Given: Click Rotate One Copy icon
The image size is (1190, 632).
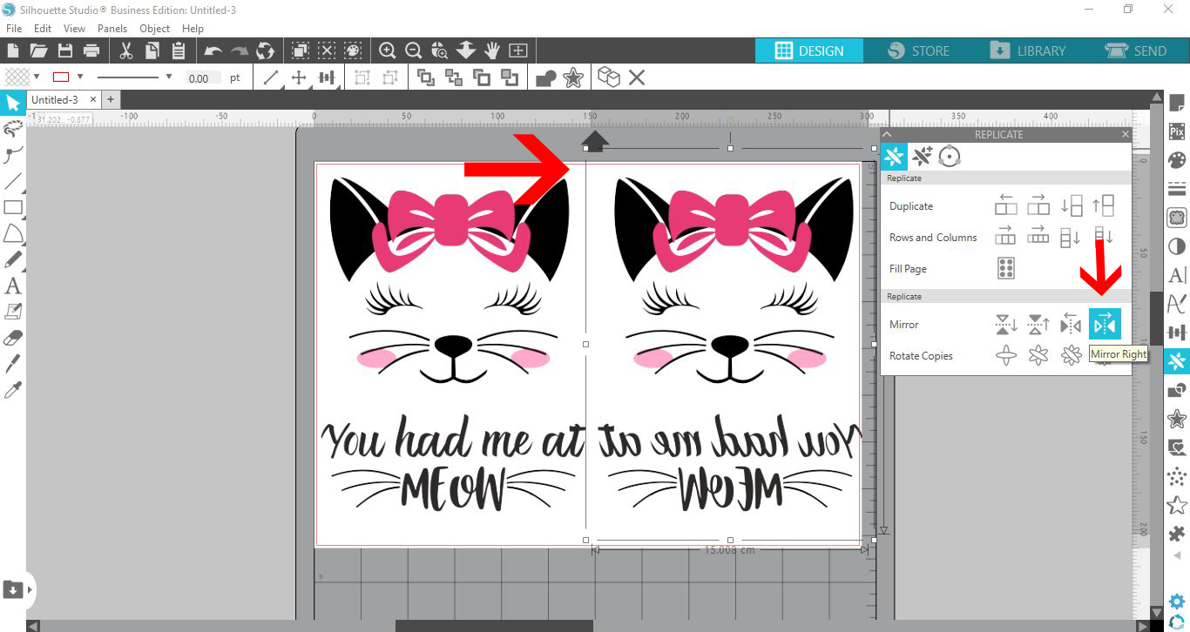Looking at the screenshot, I should [x=1006, y=355].
